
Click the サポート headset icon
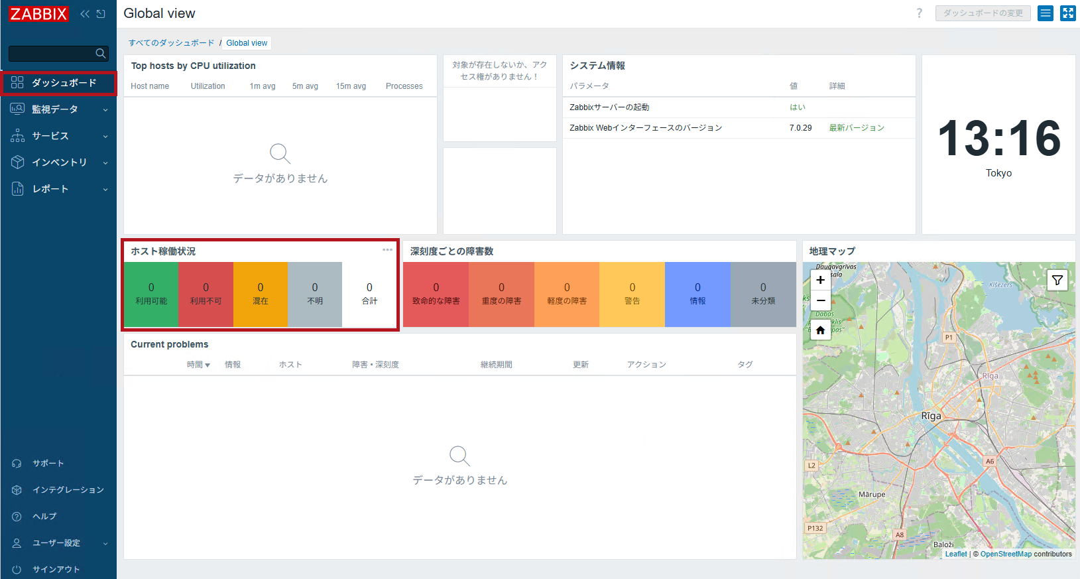point(17,464)
